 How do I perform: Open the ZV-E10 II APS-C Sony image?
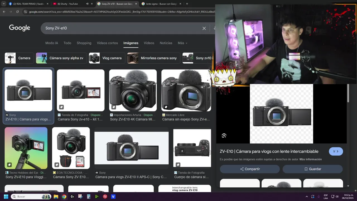[131, 148]
